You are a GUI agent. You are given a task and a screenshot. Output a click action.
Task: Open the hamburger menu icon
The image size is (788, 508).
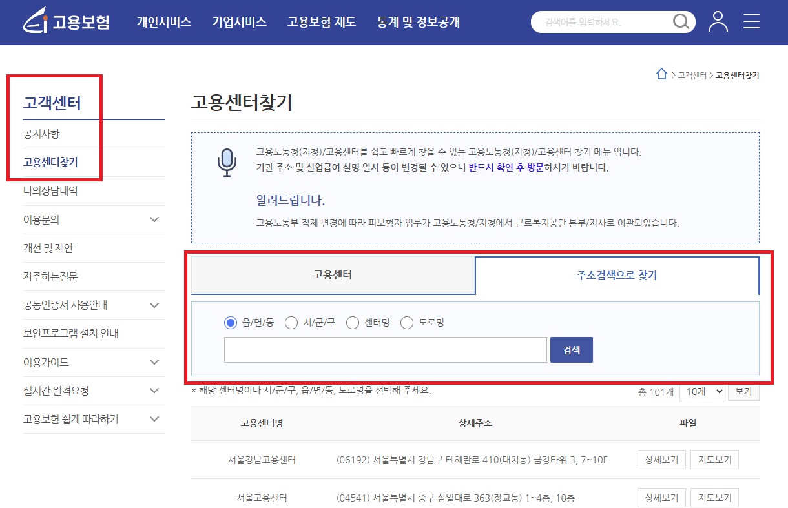(x=751, y=21)
